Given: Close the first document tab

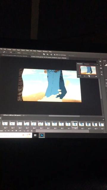Looking at the screenshot, I should pos(29,56).
